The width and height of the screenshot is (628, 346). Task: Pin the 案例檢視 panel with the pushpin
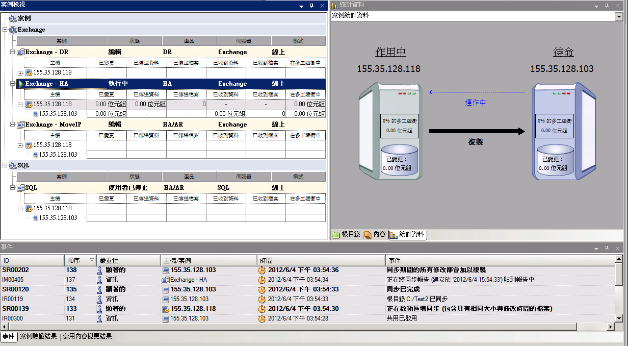tap(312, 6)
